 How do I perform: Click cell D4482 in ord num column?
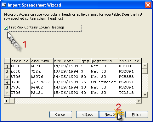point(42,87)
